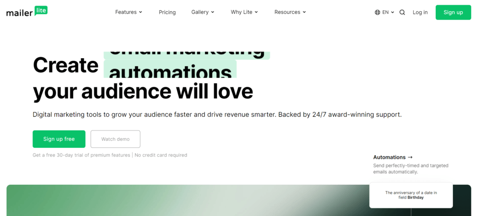Viewport: 484px width, 216px height.
Task: Click the 'Digital marketing tools' description text
Action: tap(217, 115)
